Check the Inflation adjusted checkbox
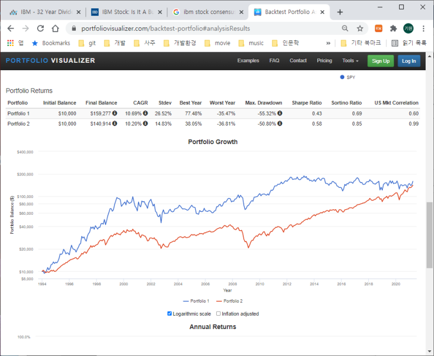 218,313
